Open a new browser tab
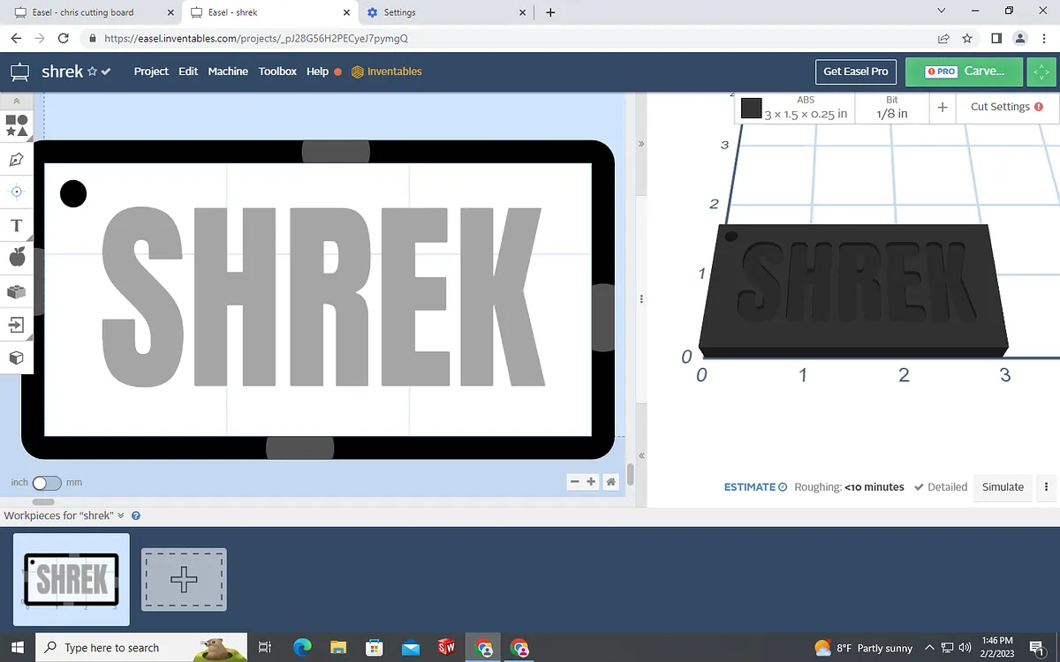Image resolution: width=1060 pixels, height=662 pixels. coord(550,12)
